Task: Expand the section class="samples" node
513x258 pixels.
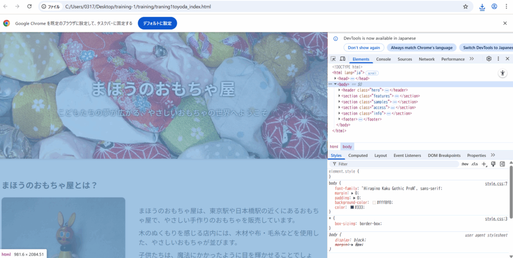Action: click(340, 101)
